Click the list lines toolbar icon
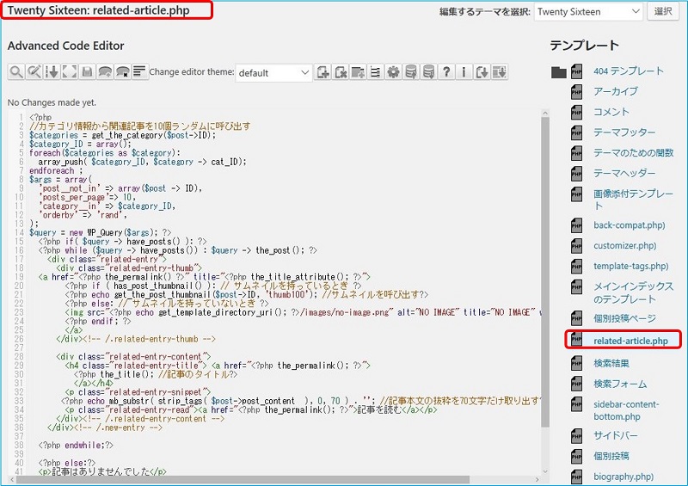Screen dimensions: 688x486 tap(376, 72)
